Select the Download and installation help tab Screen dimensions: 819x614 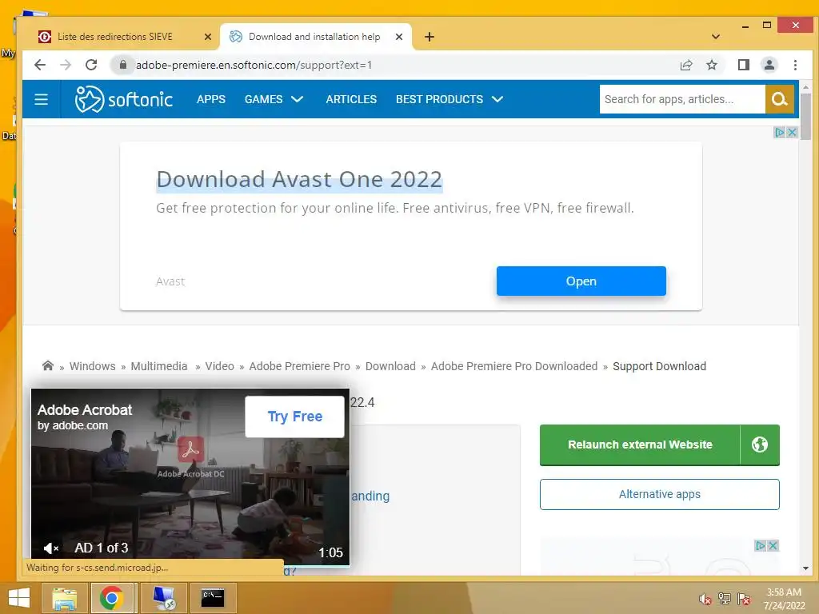coord(315,37)
